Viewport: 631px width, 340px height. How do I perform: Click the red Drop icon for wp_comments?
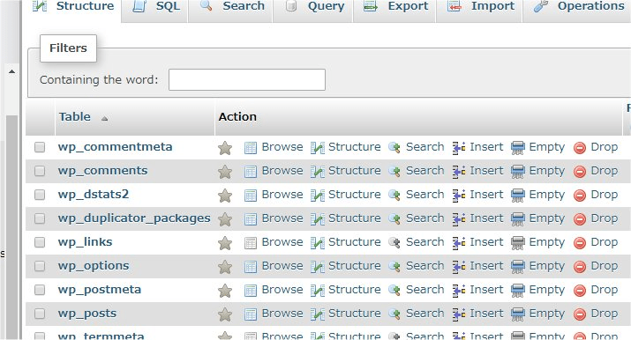[x=580, y=172]
